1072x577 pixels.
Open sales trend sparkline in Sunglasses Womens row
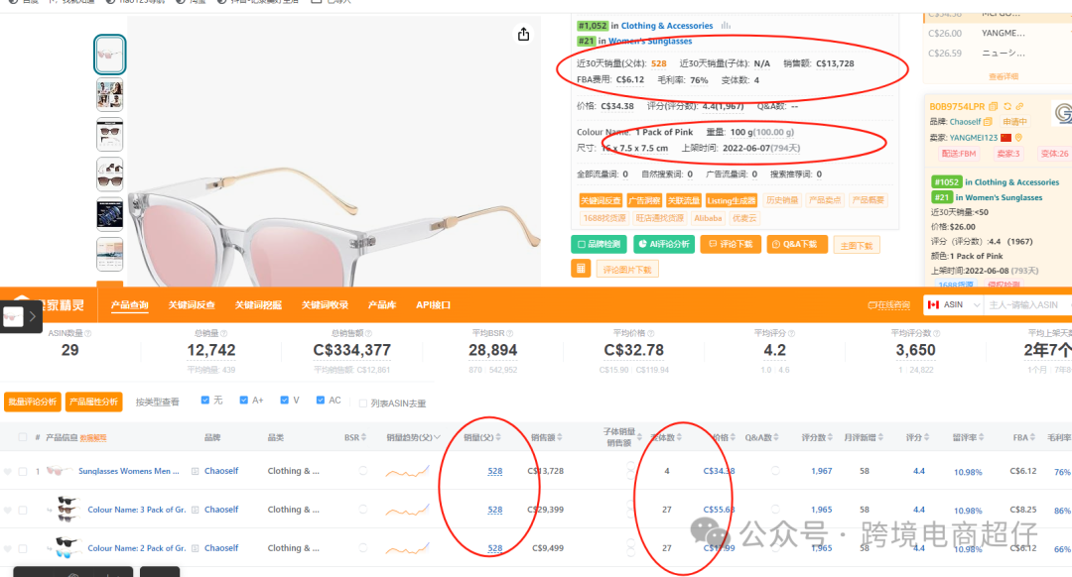407,471
